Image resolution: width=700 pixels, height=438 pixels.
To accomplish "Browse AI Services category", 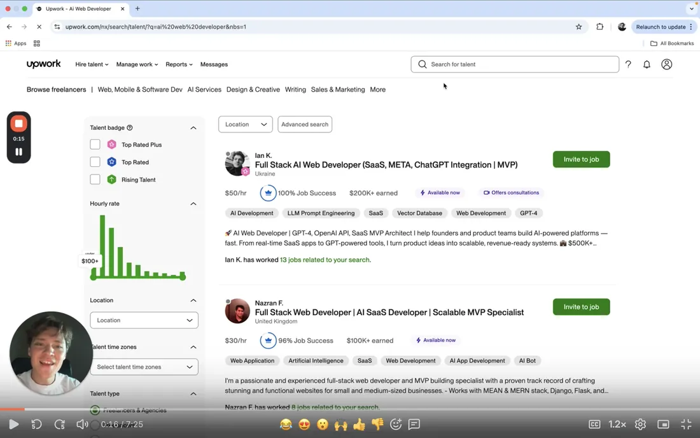I will pos(204,89).
